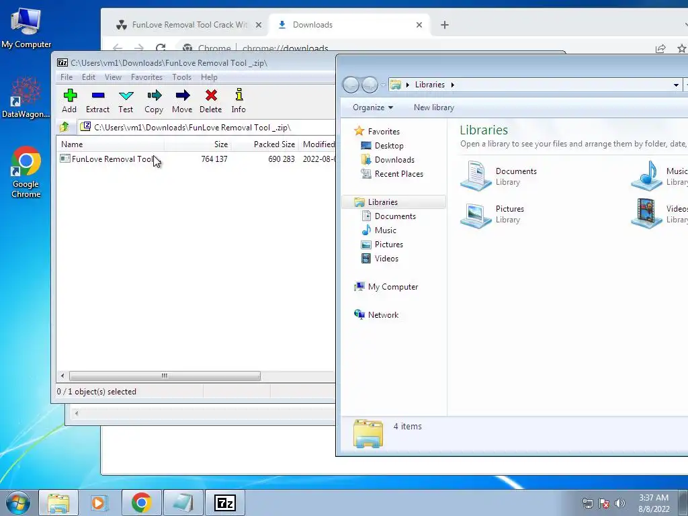Click the volume speaker tray icon

coord(620,503)
